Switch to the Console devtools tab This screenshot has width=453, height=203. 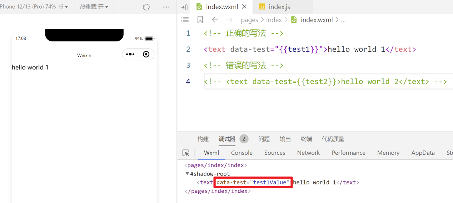(x=242, y=153)
